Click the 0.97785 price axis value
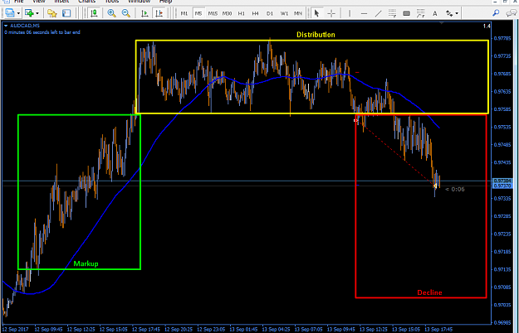 [502, 39]
